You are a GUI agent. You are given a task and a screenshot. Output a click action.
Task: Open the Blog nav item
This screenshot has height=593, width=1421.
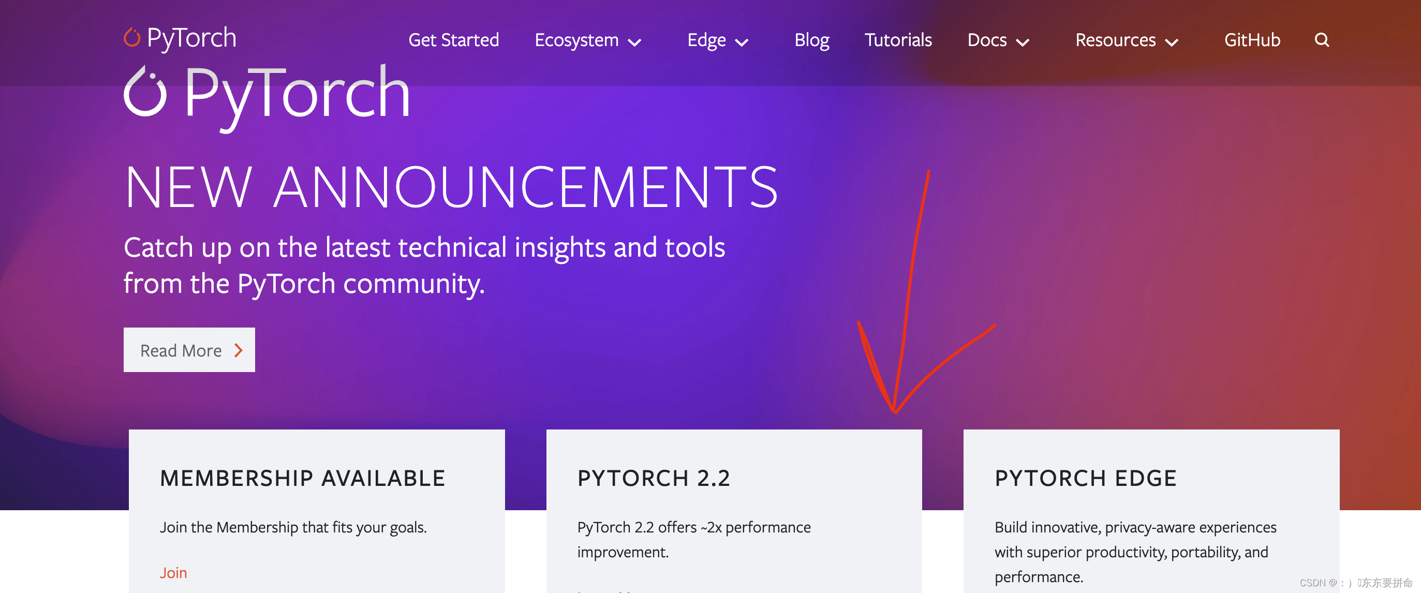click(811, 40)
